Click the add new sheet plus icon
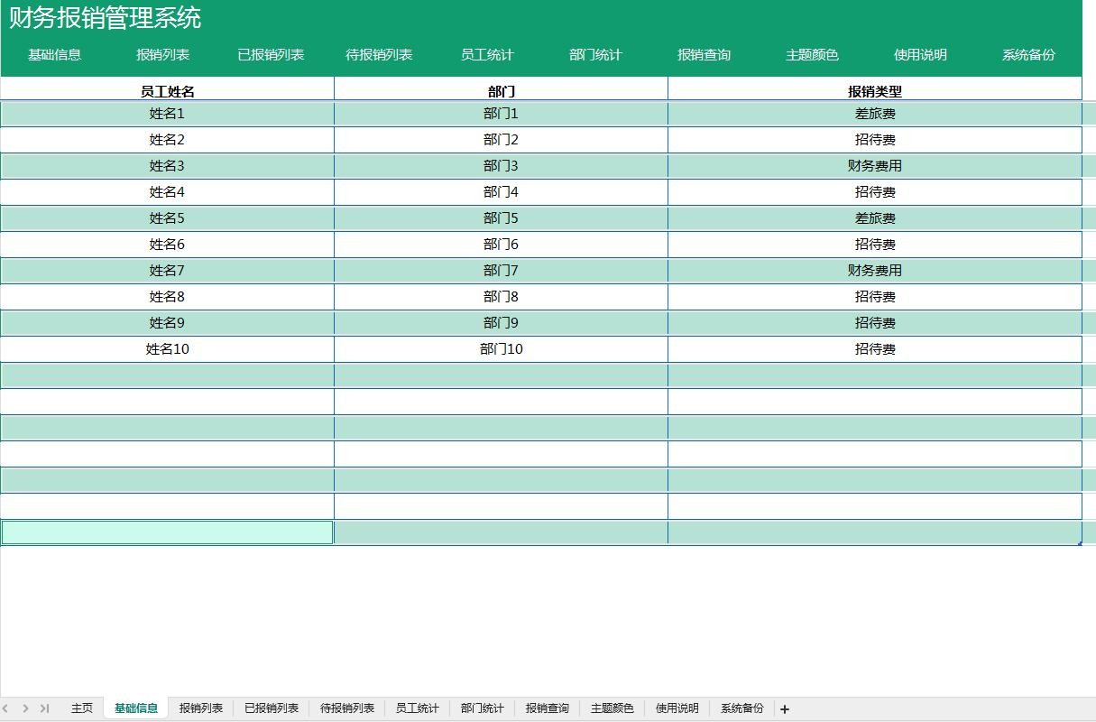The image size is (1096, 722). click(x=785, y=709)
